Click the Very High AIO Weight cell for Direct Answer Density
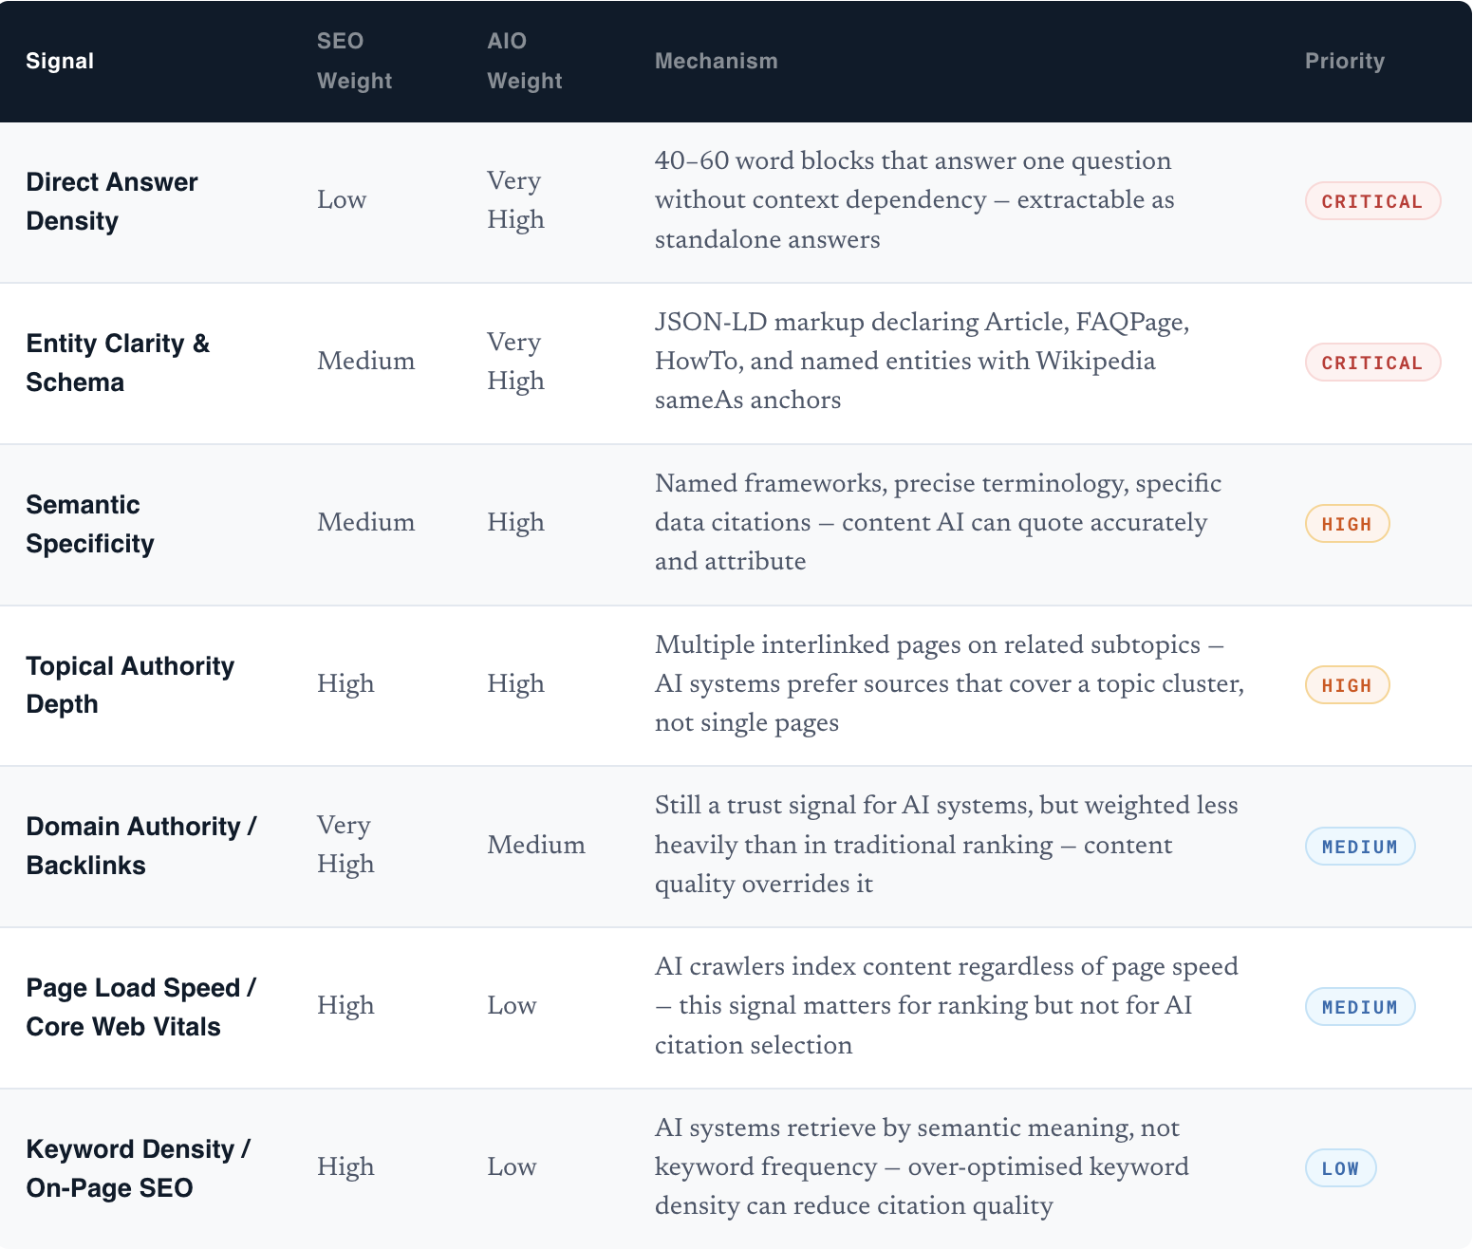The height and width of the screenshot is (1249, 1473). coord(514,200)
